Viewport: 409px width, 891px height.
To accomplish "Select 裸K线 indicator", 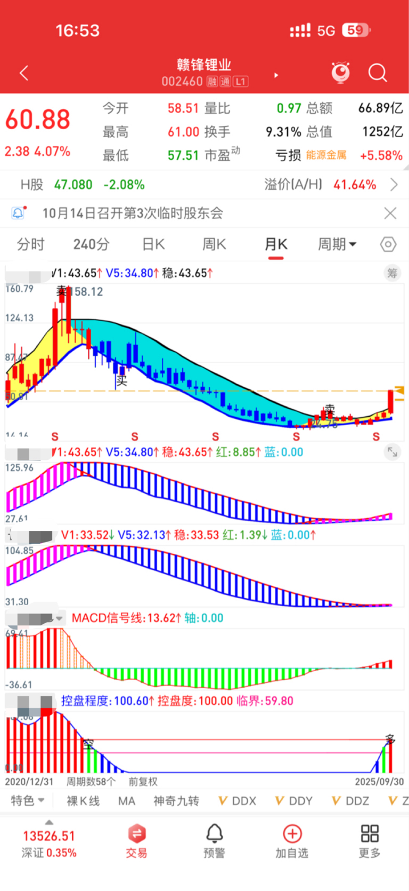I will [83, 801].
